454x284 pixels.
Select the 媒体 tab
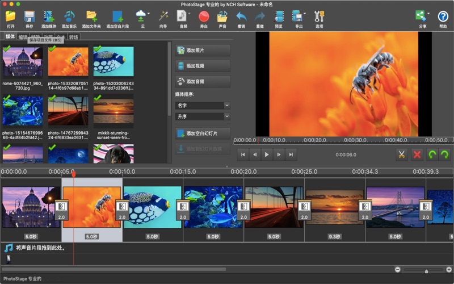click(10, 37)
